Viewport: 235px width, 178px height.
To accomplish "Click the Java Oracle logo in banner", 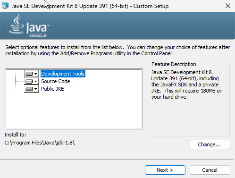I will [29, 26].
